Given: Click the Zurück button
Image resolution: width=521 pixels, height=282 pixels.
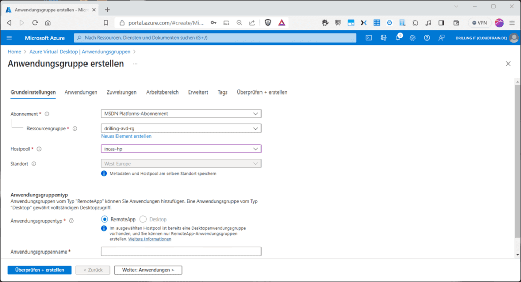Looking at the screenshot, I should point(93,270).
